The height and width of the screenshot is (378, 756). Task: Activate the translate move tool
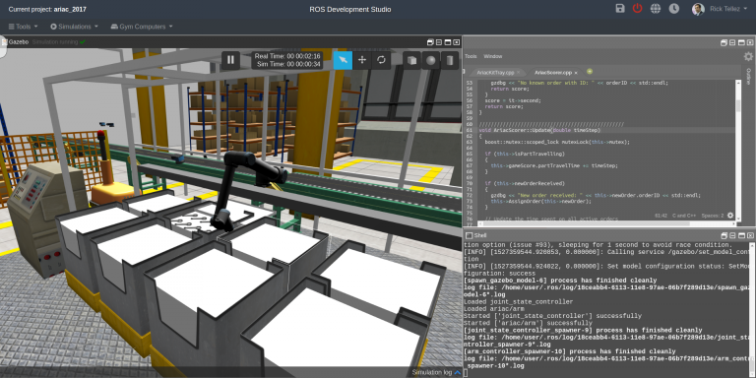[362, 60]
